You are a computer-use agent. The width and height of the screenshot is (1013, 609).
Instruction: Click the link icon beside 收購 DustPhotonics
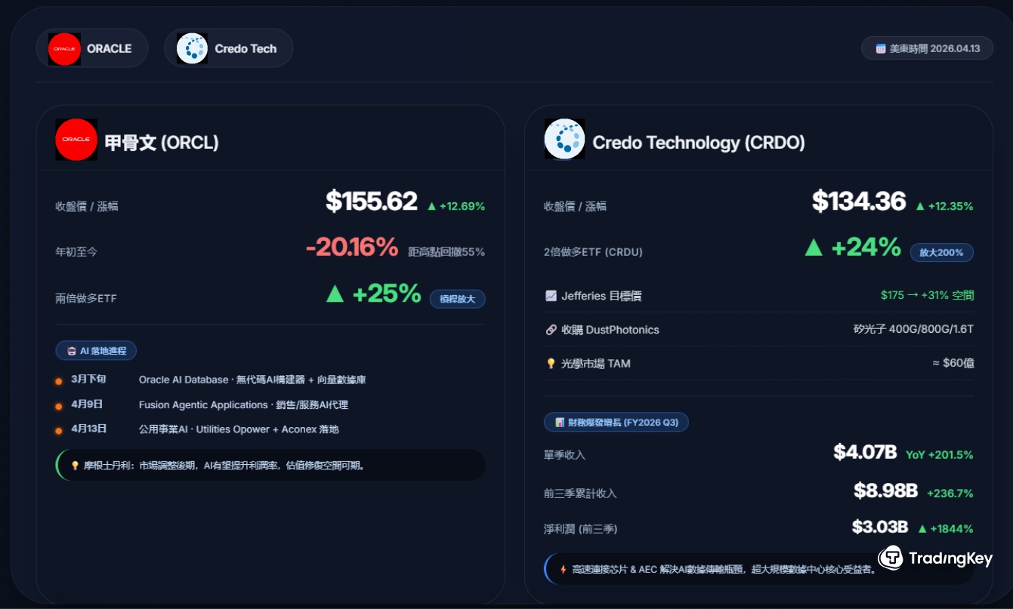click(551, 330)
